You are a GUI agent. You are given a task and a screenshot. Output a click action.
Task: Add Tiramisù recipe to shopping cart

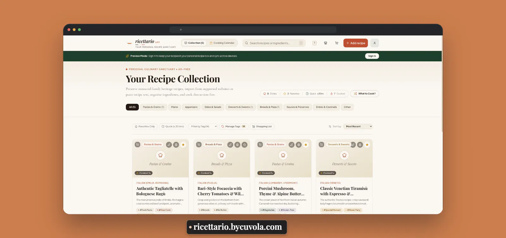321,145
